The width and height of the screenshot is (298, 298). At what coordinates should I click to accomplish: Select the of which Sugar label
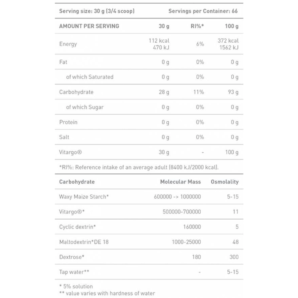tap(85, 107)
